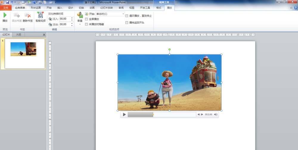Enable Rewind after Playing (播完返回开头) checkbox
The height and width of the screenshot is (150, 298).
[127, 23]
